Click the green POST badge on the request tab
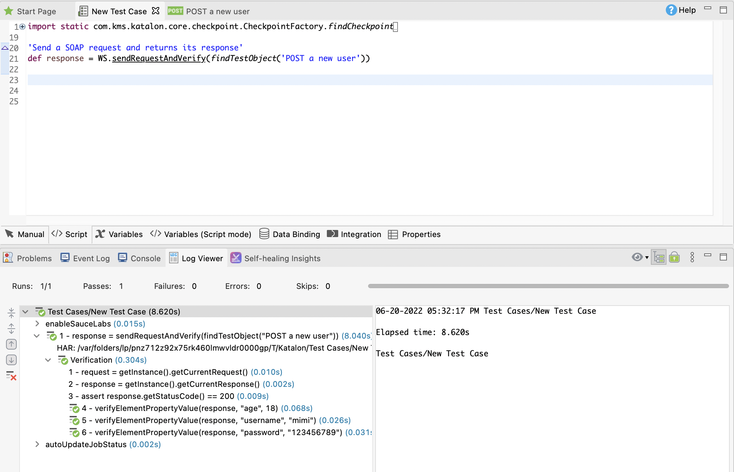Image resolution: width=734 pixels, height=472 pixels. pyautogui.click(x=175, y=11)
